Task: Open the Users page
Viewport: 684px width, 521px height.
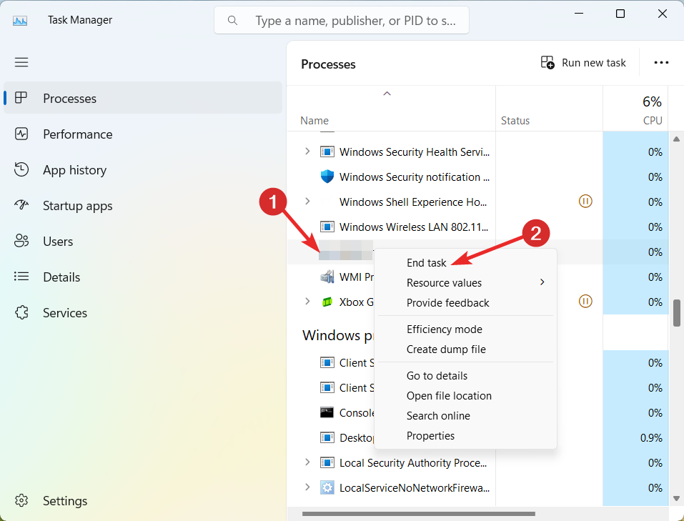Action: tap(143, 242)
